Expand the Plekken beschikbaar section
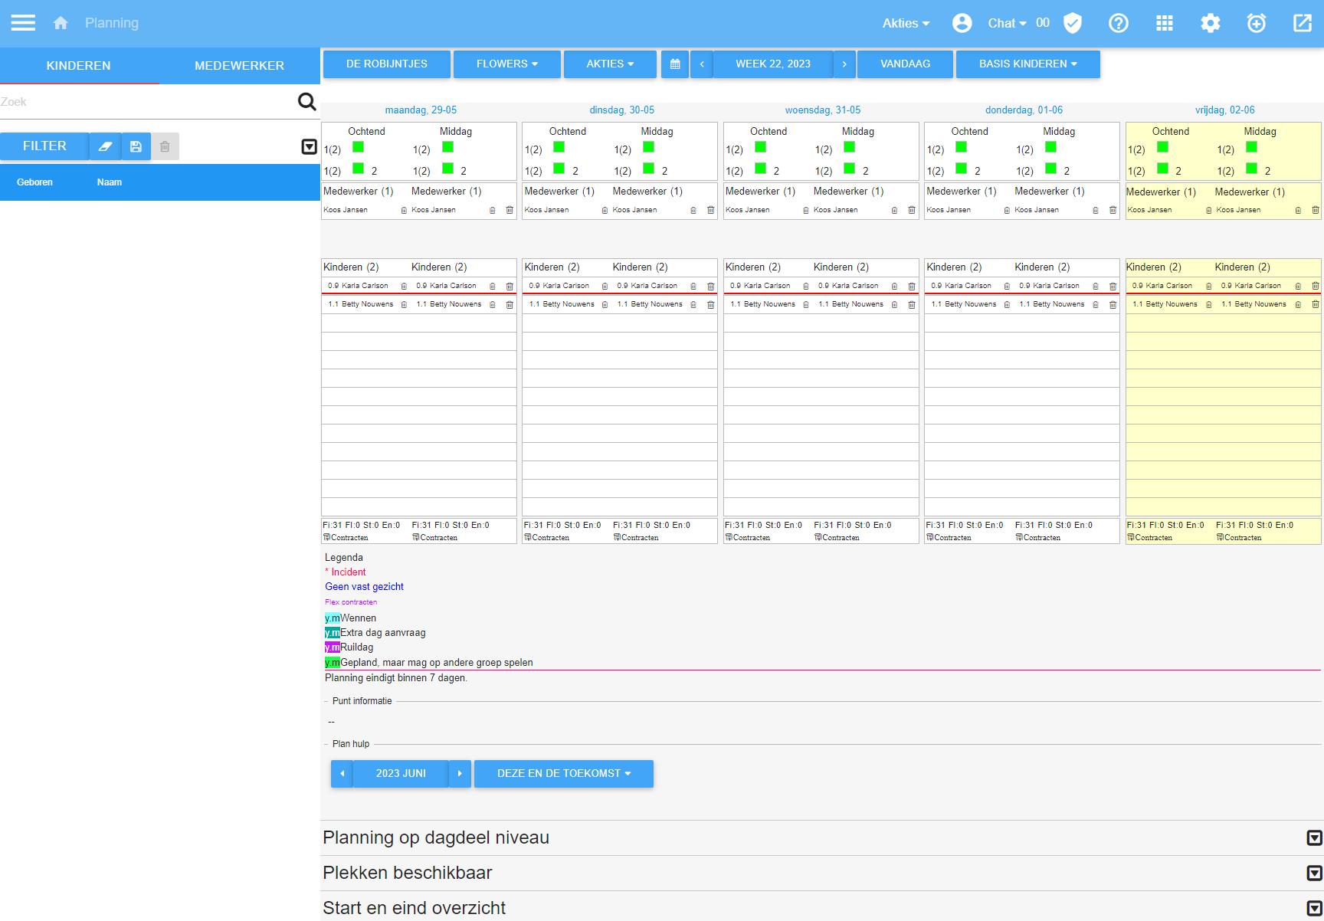 pyautogui.click(x=1314, y=873)
